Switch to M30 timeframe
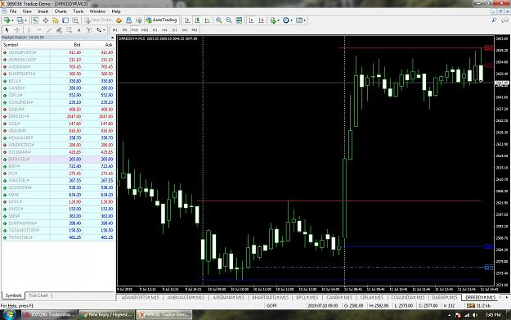Screen dimensions: 511x320 click(145, 30)
